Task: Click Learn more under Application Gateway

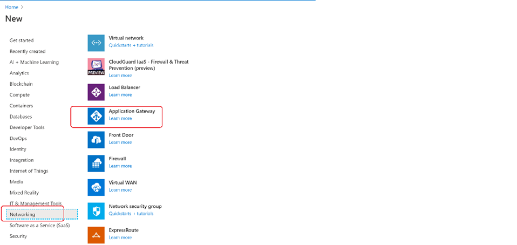Action: pyautogui.click(x=120, y=118)
